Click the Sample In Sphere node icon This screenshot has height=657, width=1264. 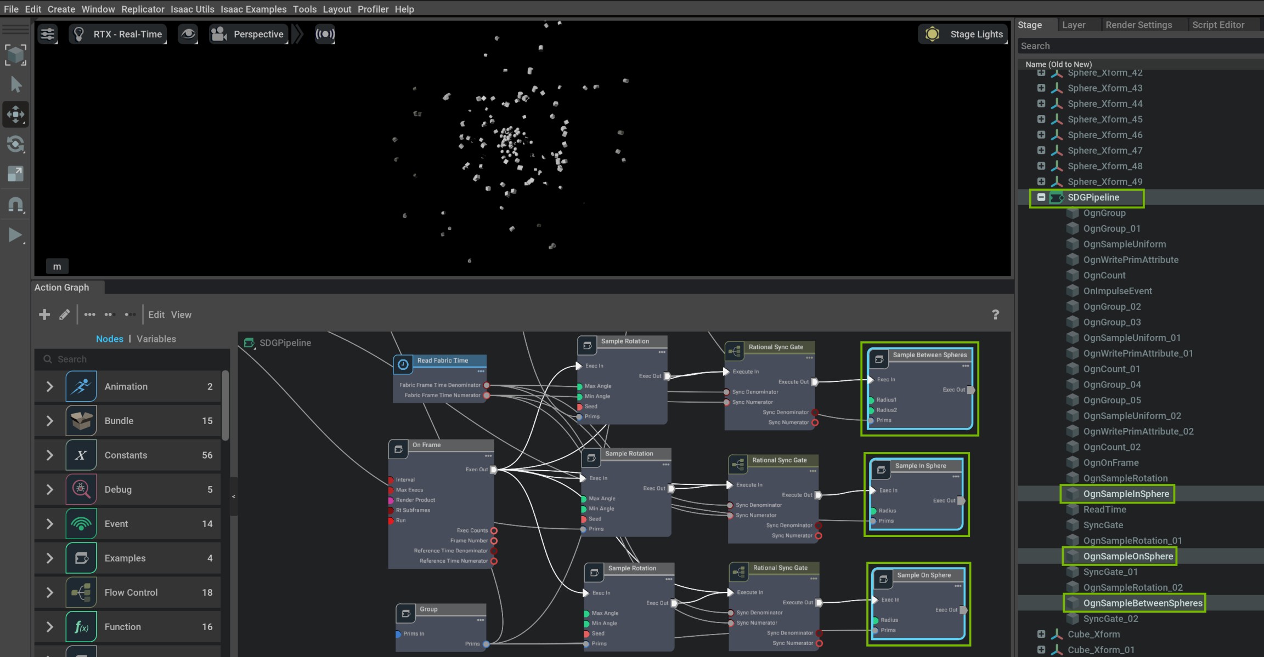point(881,470)
